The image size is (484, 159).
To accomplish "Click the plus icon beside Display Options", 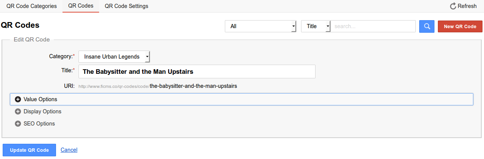I will click(18, 111).
